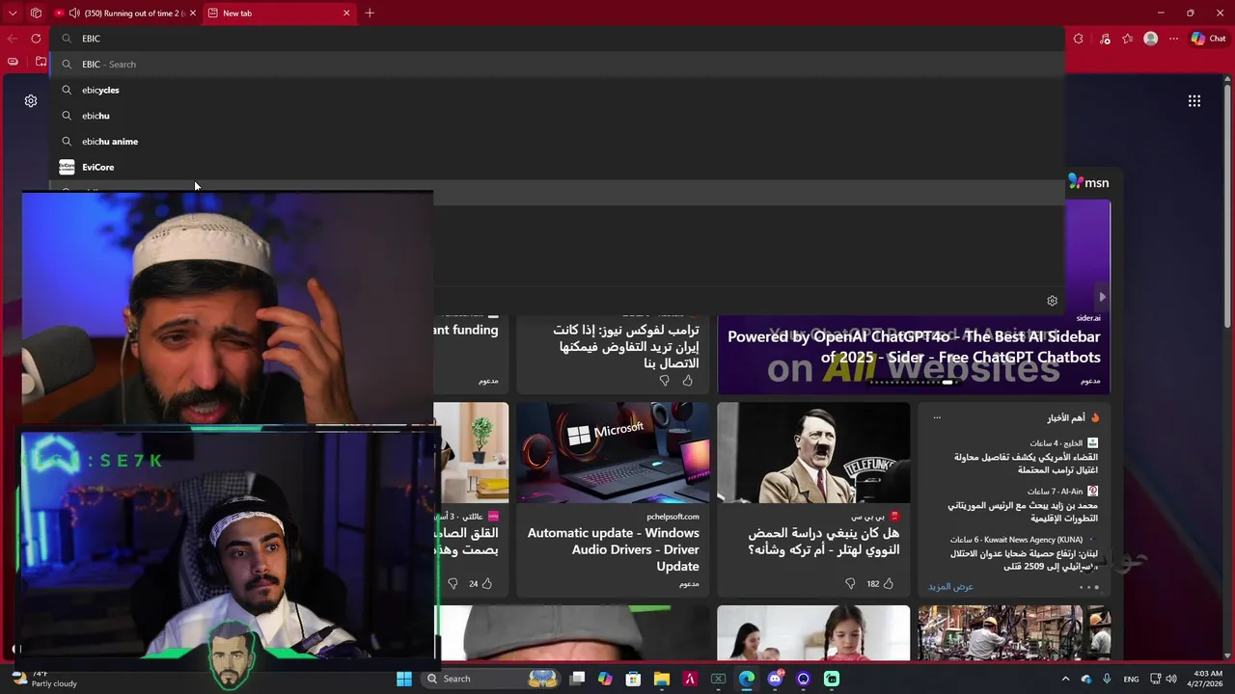Image resolution: width=1235 pixels, height=694 pixels.
Task: Open the apps grid launcher icon
Action: [1194, 101]
